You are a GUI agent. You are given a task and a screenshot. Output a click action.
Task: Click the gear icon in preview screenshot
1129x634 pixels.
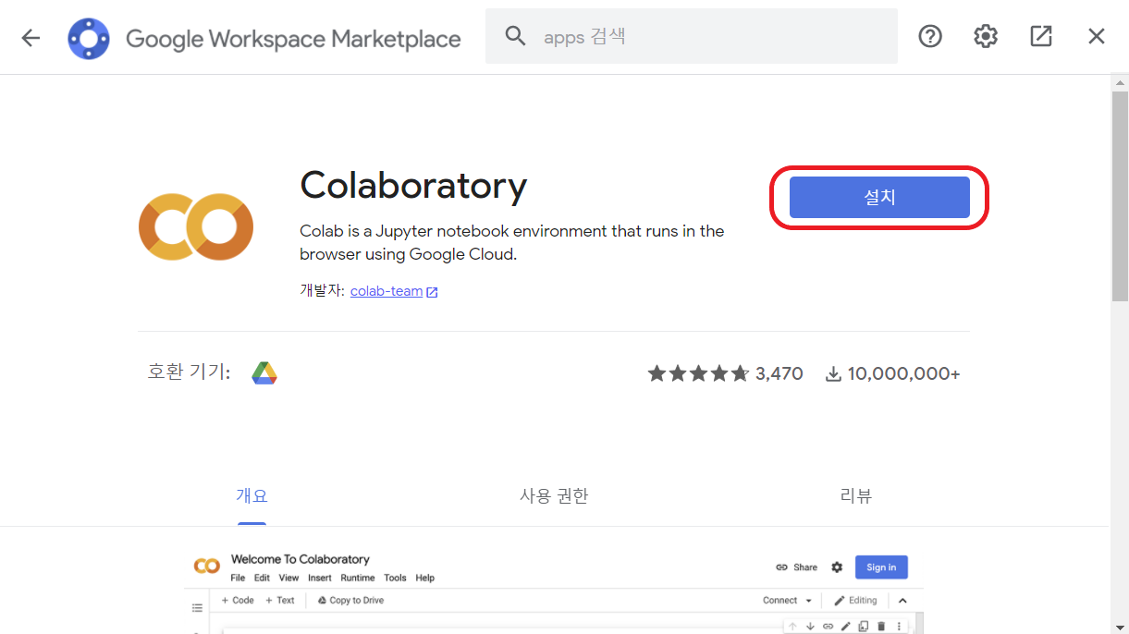[x=837, y=567]
